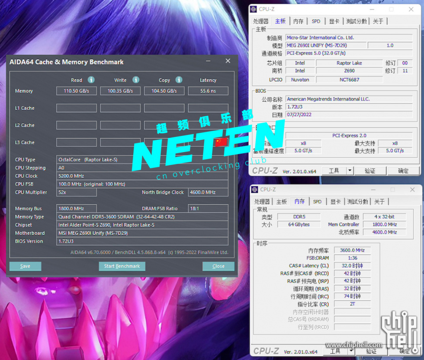Open SPD tab in top CPU-Z
The image size is (424, 360).
pyautogui.click(x=316, y=21)
